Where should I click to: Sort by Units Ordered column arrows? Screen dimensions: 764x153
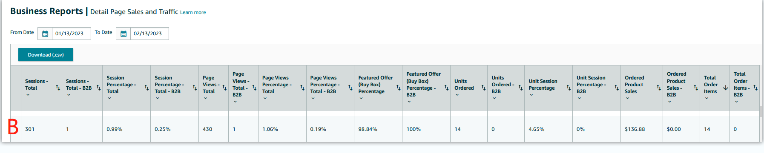483,88
